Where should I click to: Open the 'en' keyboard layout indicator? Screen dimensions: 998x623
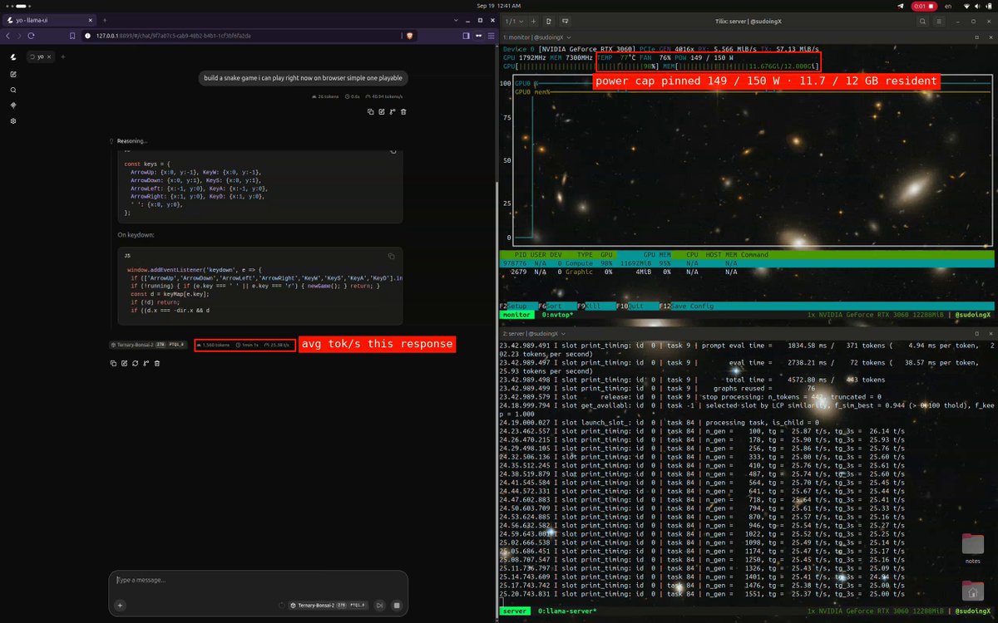946,6
